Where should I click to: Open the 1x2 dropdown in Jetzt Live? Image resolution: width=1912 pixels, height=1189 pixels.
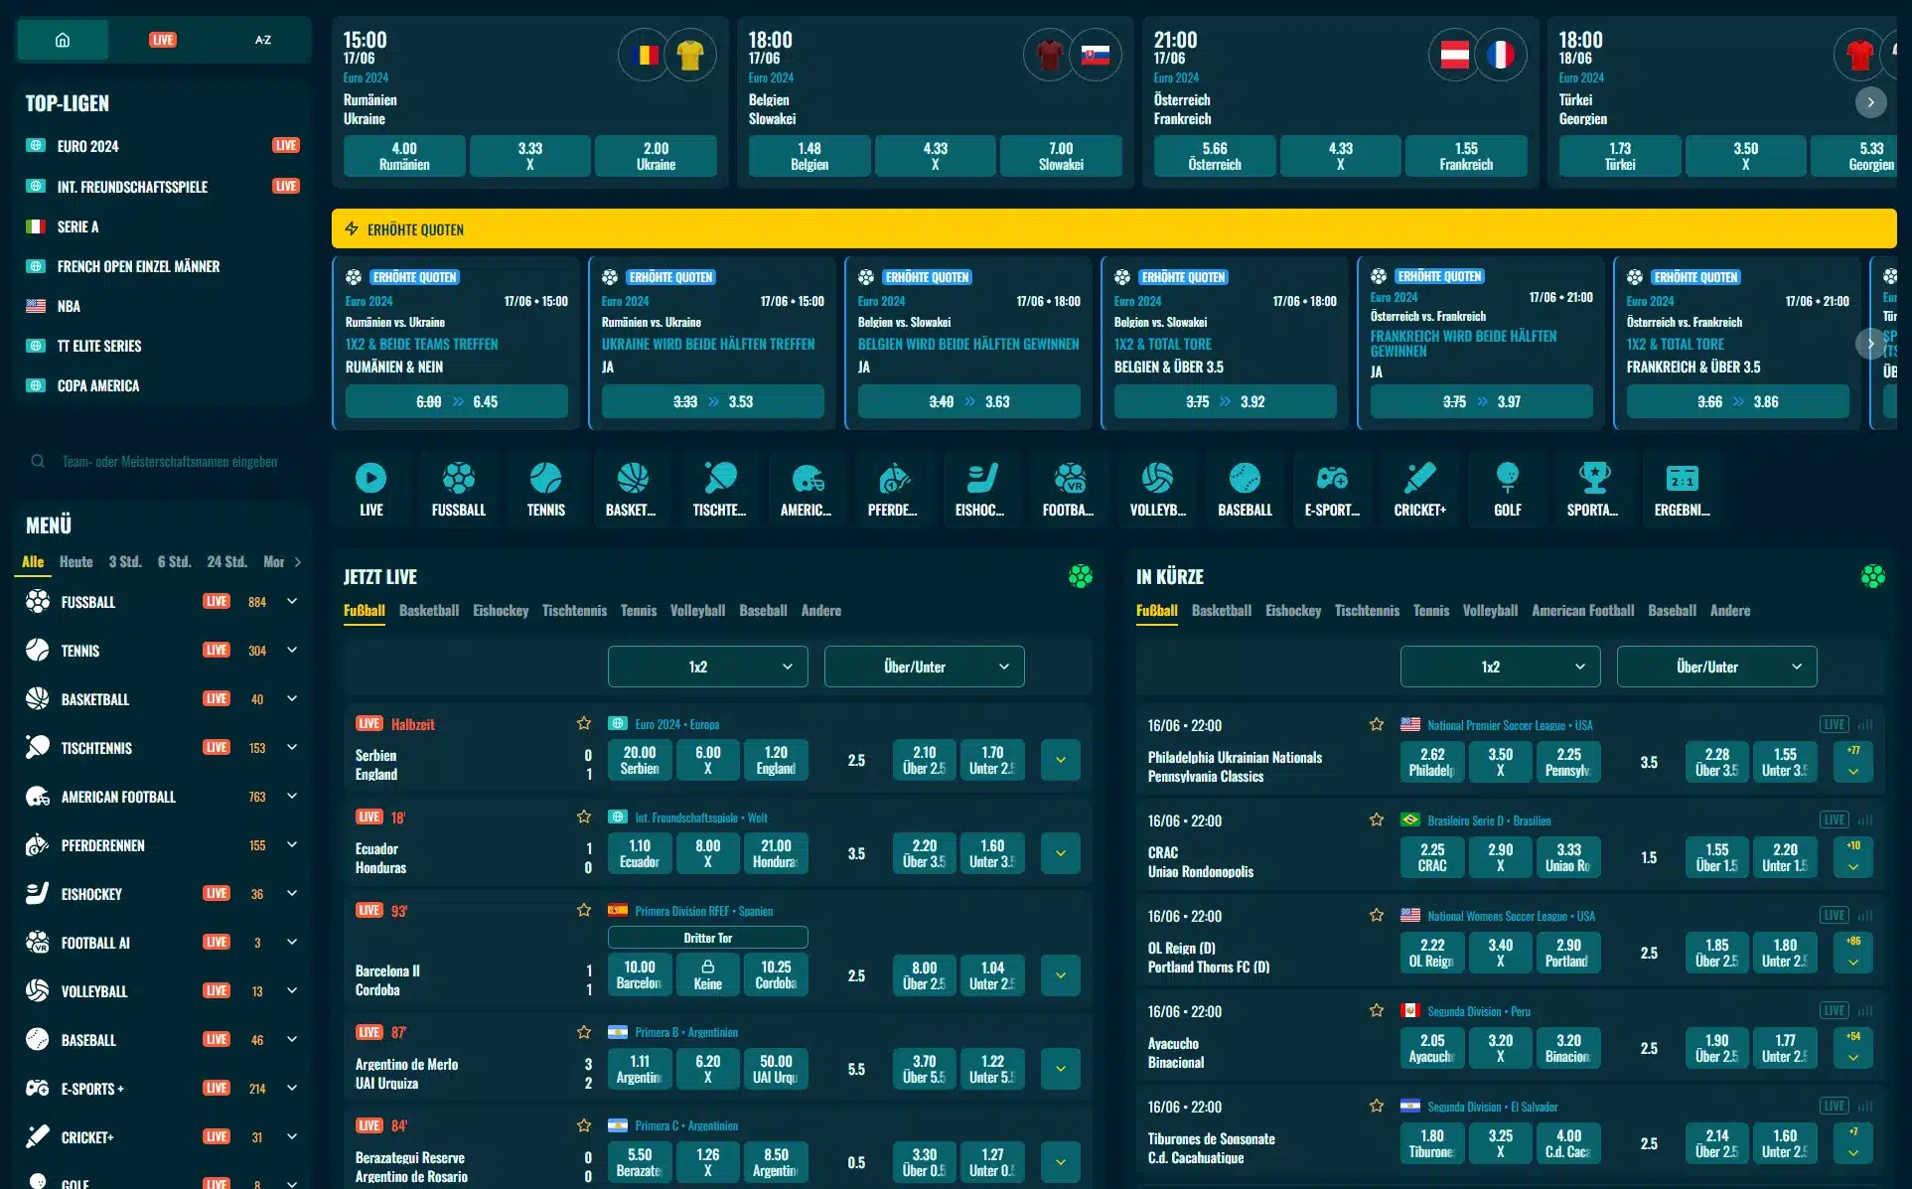pyautogui.click(x=707, y=667)
